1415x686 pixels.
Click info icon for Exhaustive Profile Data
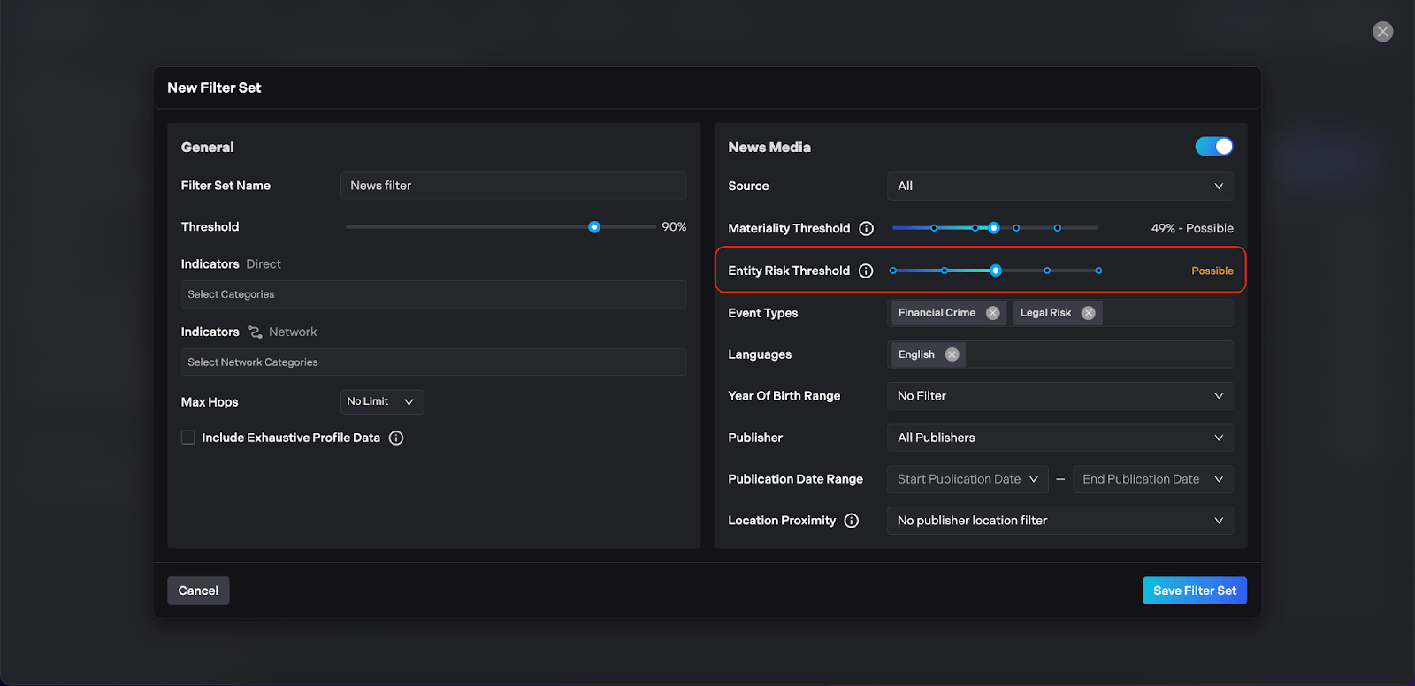click(396, 438)
